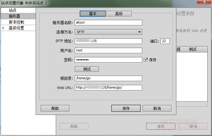
Task: Focus the 密码 password field
Action: click(x=108, y=60)
